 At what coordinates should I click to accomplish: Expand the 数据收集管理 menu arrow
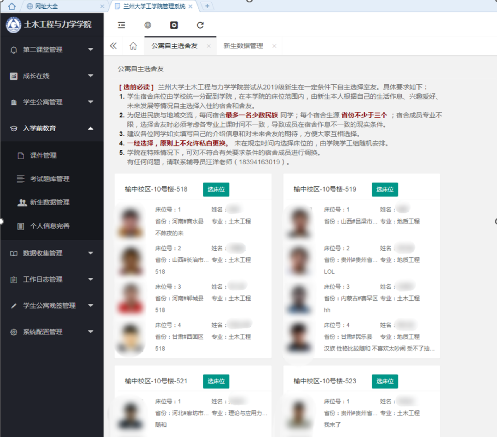[91, 253]
